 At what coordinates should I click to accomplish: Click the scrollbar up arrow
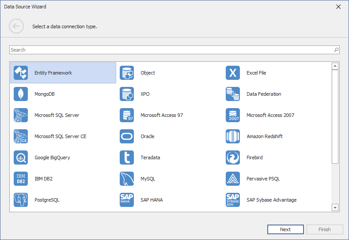point(335,66)
